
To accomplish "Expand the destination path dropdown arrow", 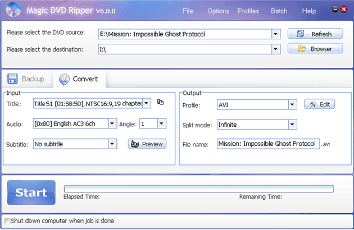I will pos(276,49).
